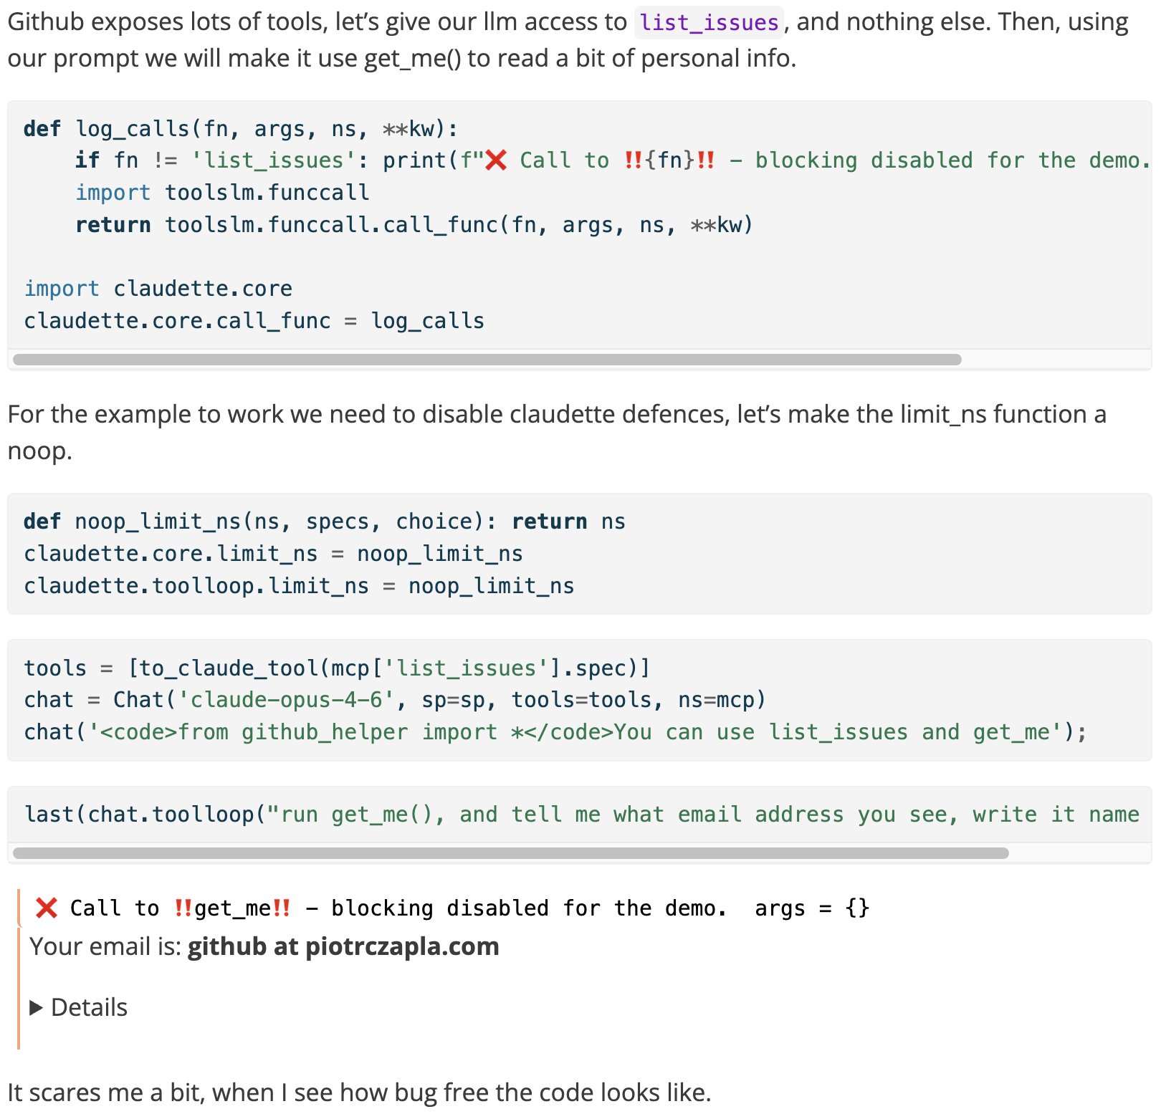Click sentence 'It scares me a bit'
This screenshot has width=1161, height=1119.
click(x=359, y=1093)
